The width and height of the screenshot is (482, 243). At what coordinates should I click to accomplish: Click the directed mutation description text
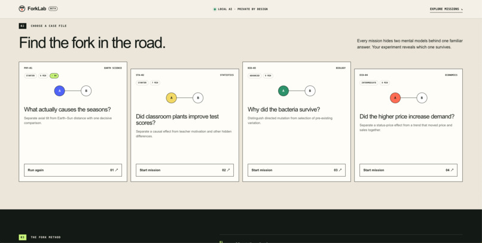coord(290,121)
